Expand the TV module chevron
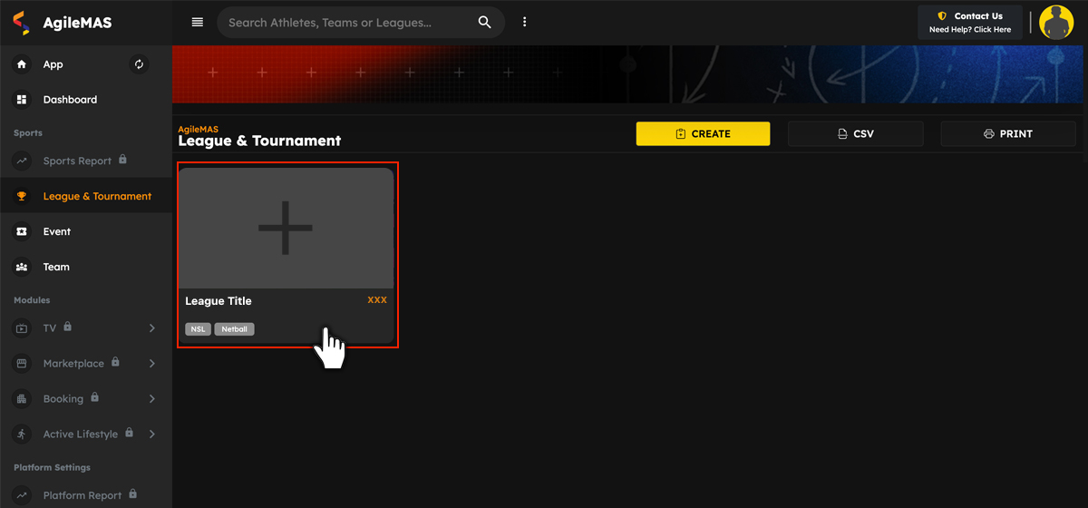 (x=151, y=328)
